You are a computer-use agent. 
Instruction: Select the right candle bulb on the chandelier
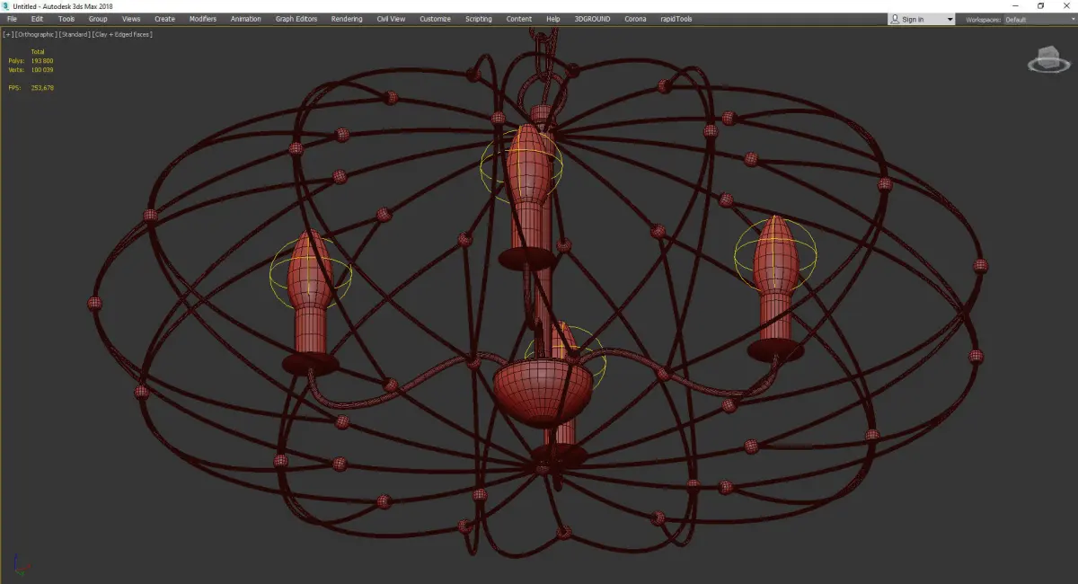774,254
